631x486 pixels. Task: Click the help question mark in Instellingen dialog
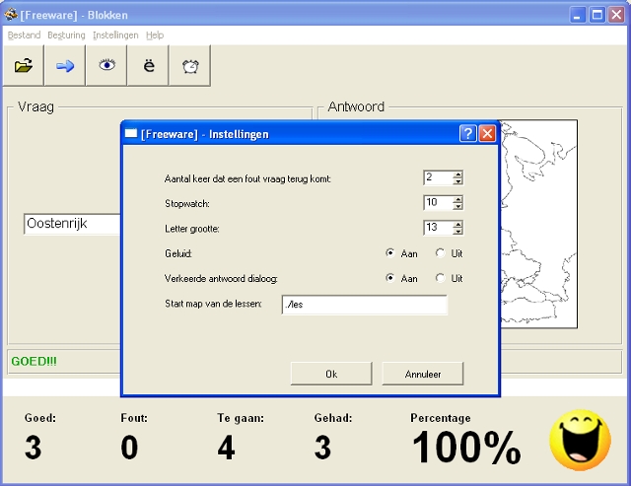[468, 134]
